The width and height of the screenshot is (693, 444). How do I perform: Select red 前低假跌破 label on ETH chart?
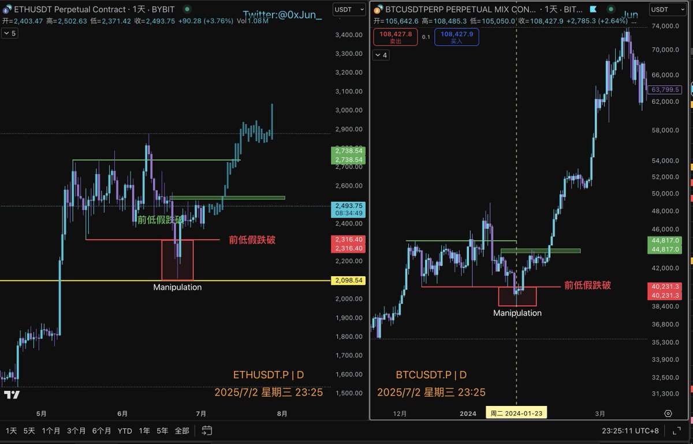tap(252, 240)
